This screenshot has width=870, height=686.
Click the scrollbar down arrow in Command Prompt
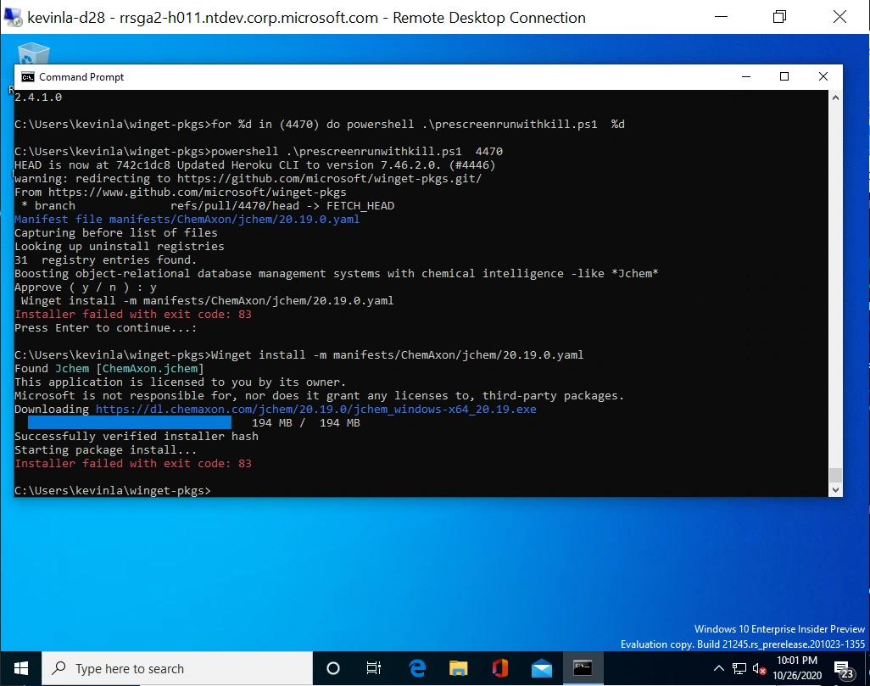click(836, 489)
